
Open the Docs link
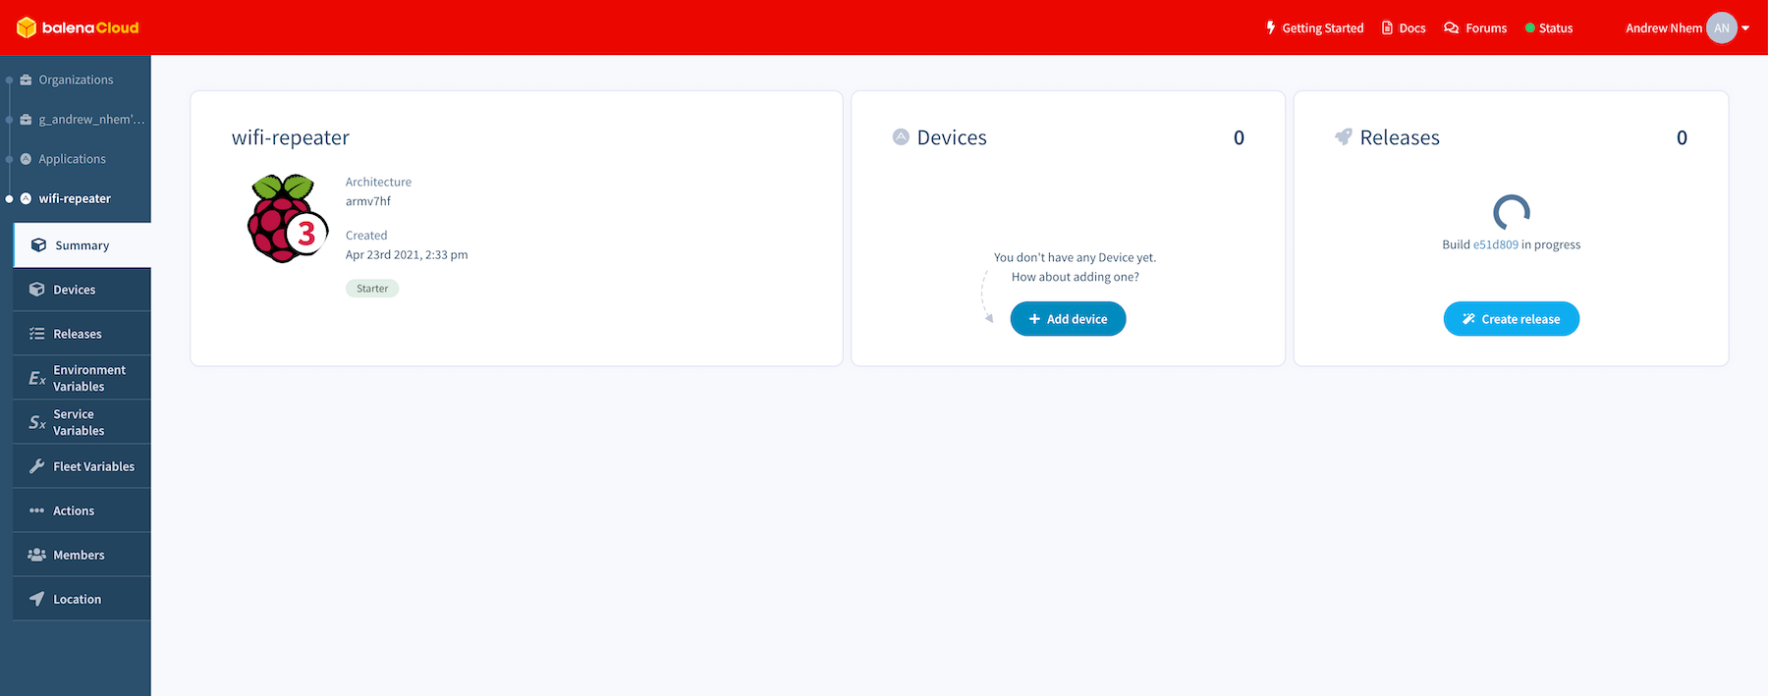tap(1404, 27)
